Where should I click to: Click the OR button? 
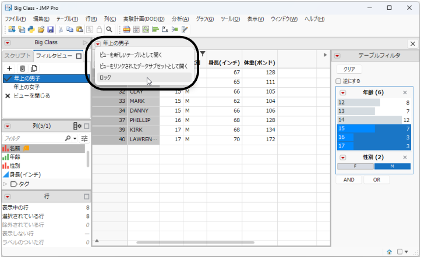coord(376,180)
